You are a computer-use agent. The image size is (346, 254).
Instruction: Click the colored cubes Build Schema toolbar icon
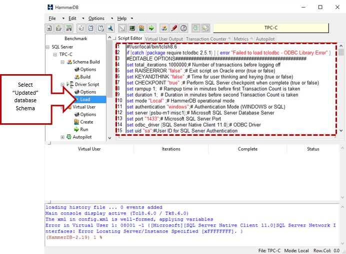pos(164,28)
